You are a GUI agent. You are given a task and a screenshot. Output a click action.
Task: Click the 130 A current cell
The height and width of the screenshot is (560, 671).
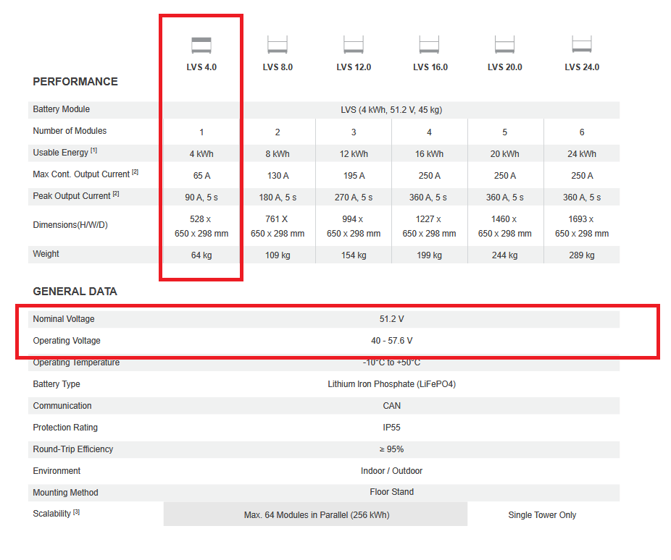point(278,176)
